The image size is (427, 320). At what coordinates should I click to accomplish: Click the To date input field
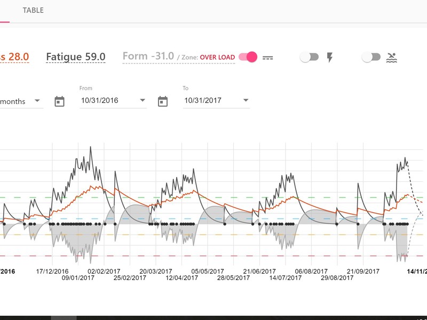216,100
